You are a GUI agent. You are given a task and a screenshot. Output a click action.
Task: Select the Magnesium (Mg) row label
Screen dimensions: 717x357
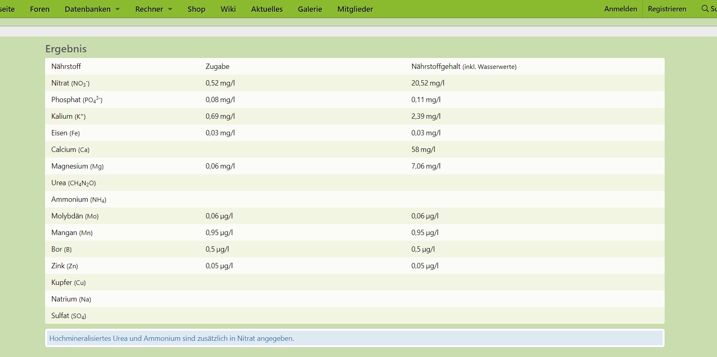pos(78,166)
